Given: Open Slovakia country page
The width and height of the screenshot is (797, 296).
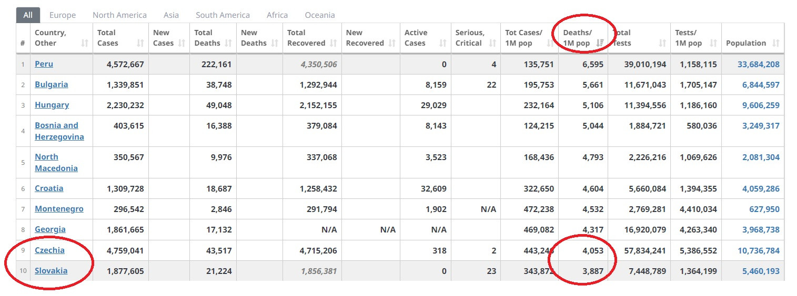Looking at the screenshot, I should coord(51,271).
